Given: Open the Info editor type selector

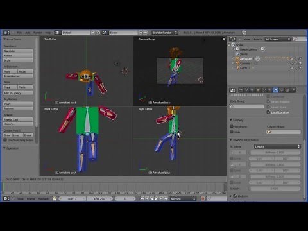Looking at the screenshot, I should click(x=6, y=33).
